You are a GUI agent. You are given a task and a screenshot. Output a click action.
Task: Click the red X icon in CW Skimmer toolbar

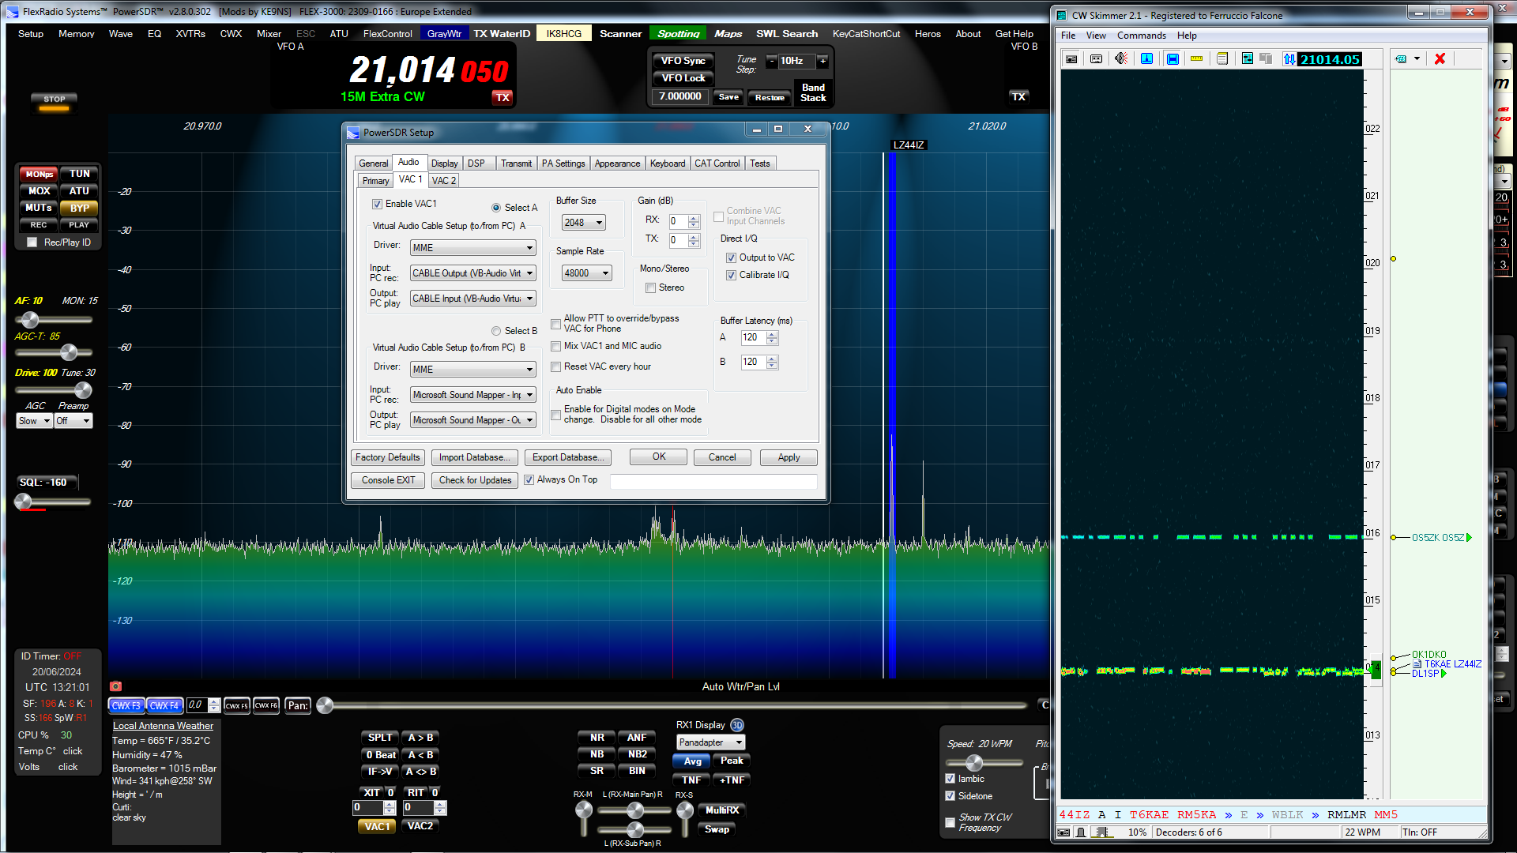(1440, 59)
